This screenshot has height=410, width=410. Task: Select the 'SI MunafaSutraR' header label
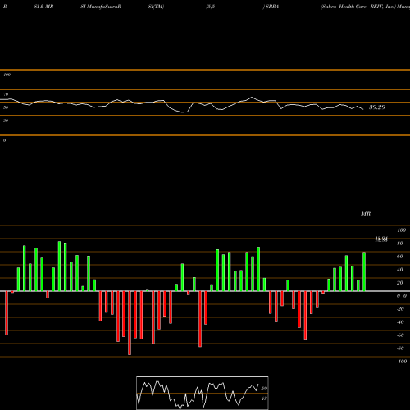pos(101,7)
